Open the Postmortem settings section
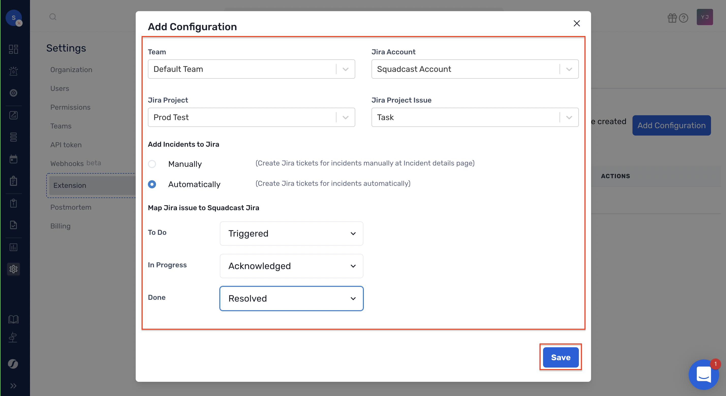Viewport: 726px width, 396px height. 71,207
